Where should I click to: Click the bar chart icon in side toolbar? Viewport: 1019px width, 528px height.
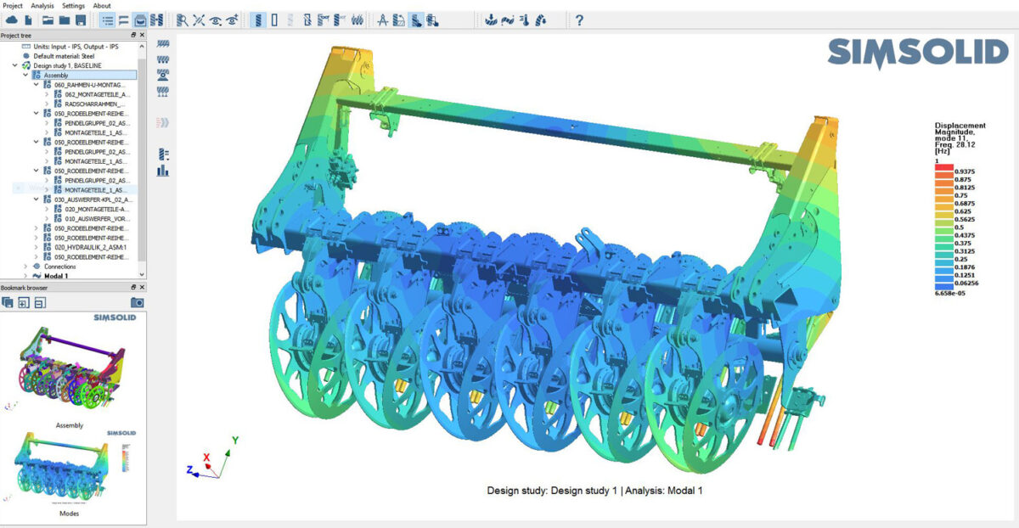[x=163, y=171]
